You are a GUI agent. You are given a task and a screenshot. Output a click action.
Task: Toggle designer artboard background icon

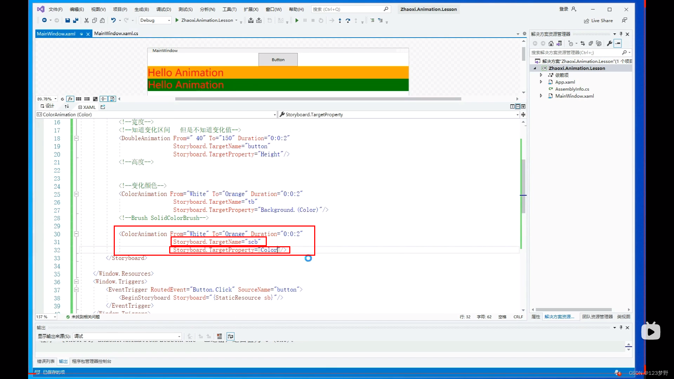(x=95, y=99)
